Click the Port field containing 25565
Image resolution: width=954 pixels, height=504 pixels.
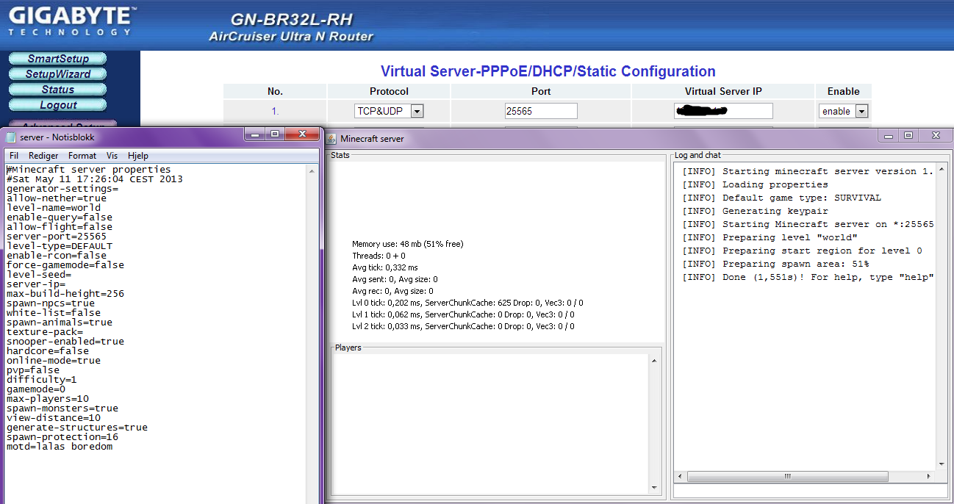click(541, 111)
